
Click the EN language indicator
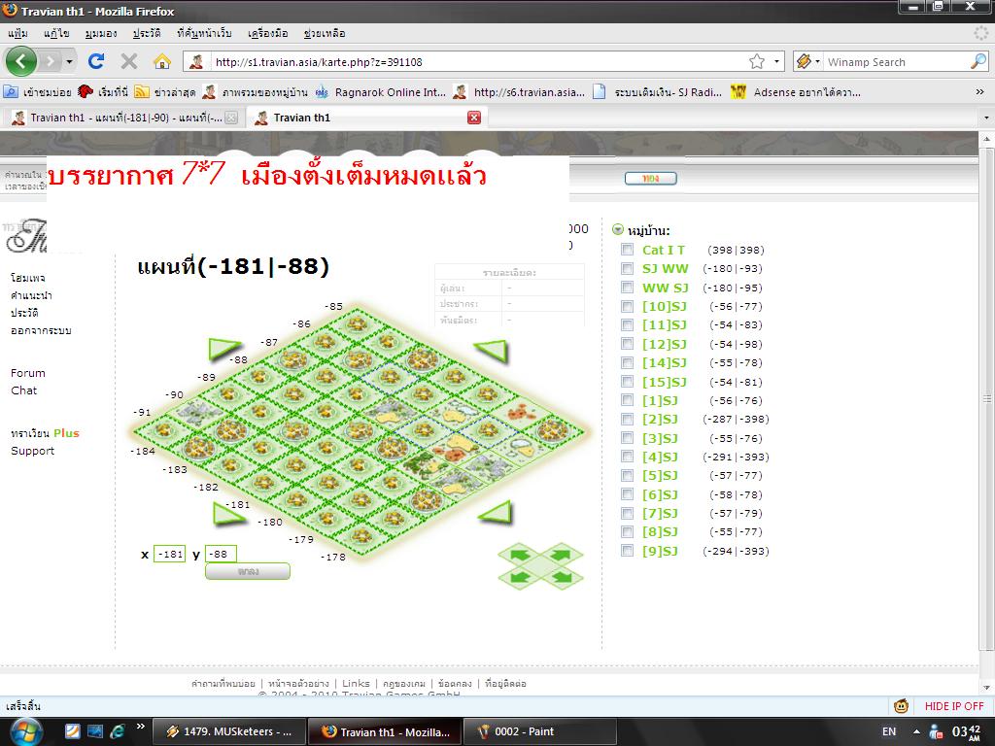(889, 731)
